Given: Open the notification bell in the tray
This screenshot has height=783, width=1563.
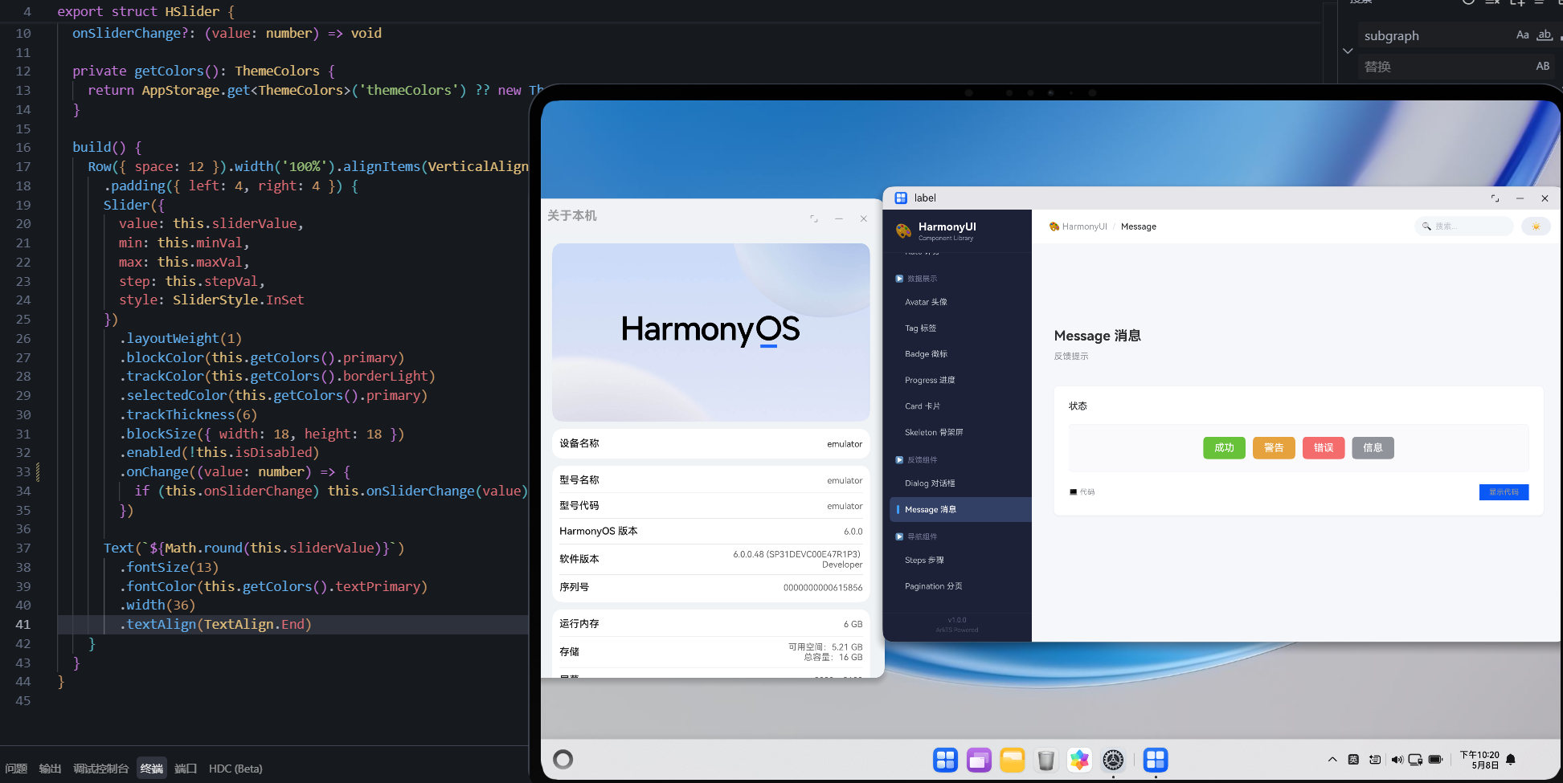Looking at the screenshot, I should coord(1511,760).
